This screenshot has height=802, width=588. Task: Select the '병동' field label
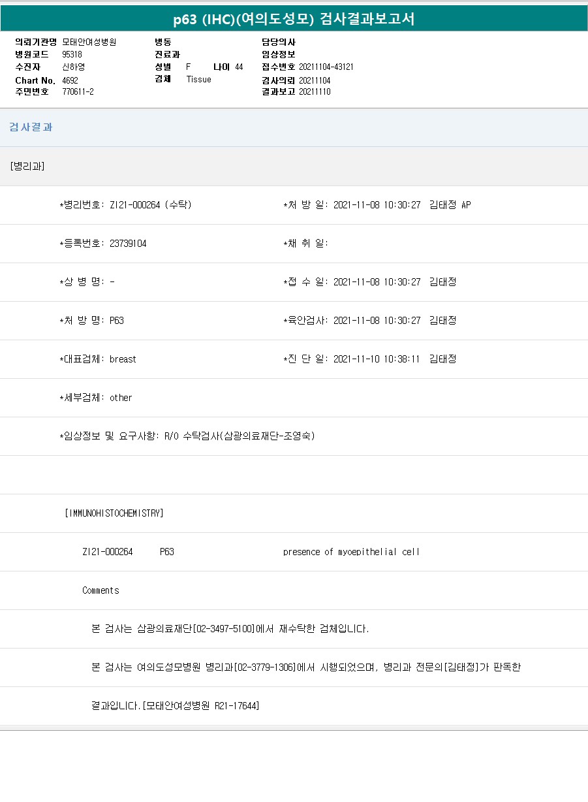(163, 42)
